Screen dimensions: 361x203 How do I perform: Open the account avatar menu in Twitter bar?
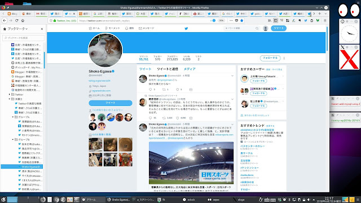point(266,28)
